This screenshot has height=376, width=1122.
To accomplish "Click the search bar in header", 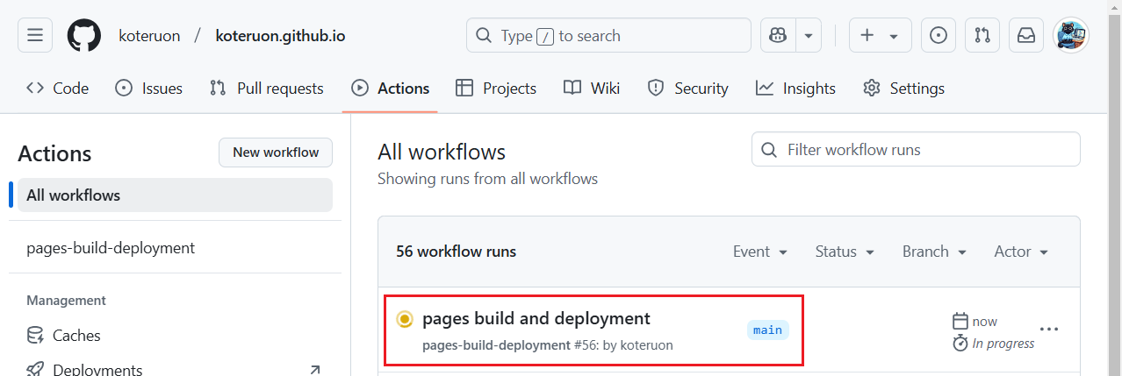I will pos(608,35).
